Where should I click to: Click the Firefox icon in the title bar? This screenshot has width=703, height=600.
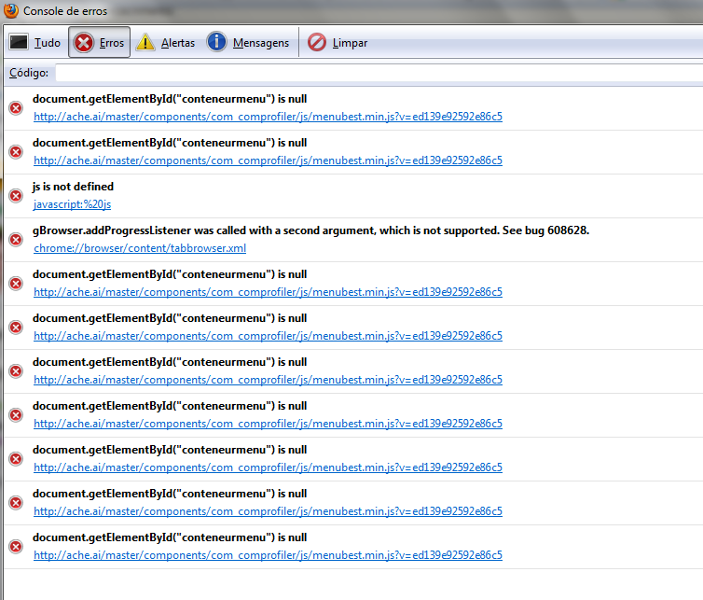click(11, 11)
